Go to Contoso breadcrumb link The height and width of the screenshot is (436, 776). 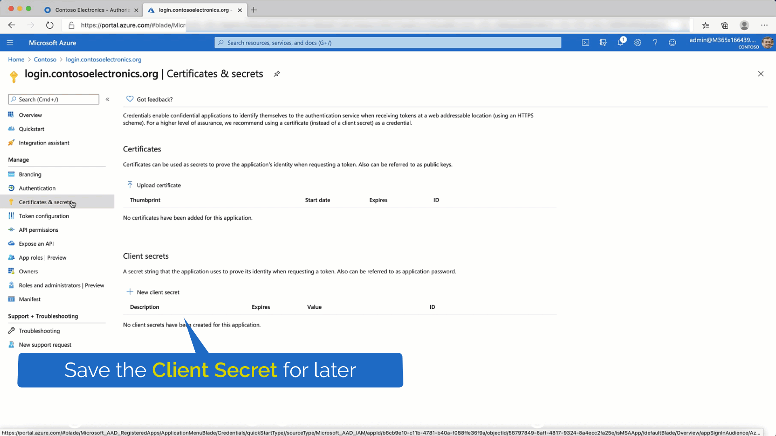pos(45,60)
